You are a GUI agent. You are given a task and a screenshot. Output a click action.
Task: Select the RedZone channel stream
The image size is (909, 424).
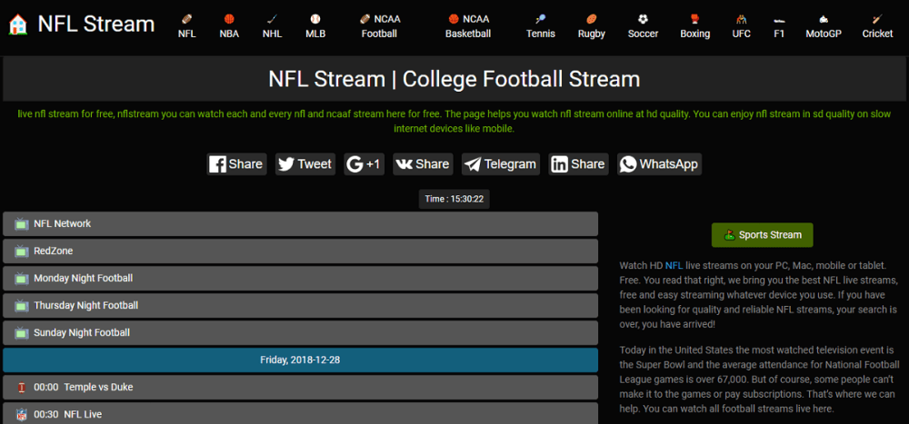[300, 251]
